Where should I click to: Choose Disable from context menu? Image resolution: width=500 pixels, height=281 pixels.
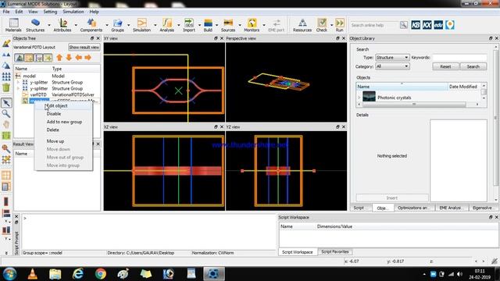[54, 114]
